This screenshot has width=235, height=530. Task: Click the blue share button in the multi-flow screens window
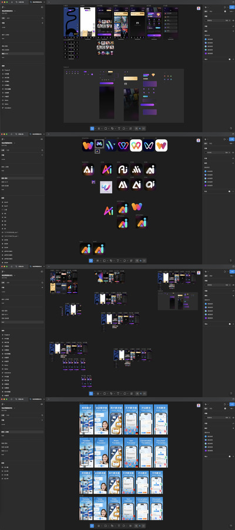(x=231, y=272)
